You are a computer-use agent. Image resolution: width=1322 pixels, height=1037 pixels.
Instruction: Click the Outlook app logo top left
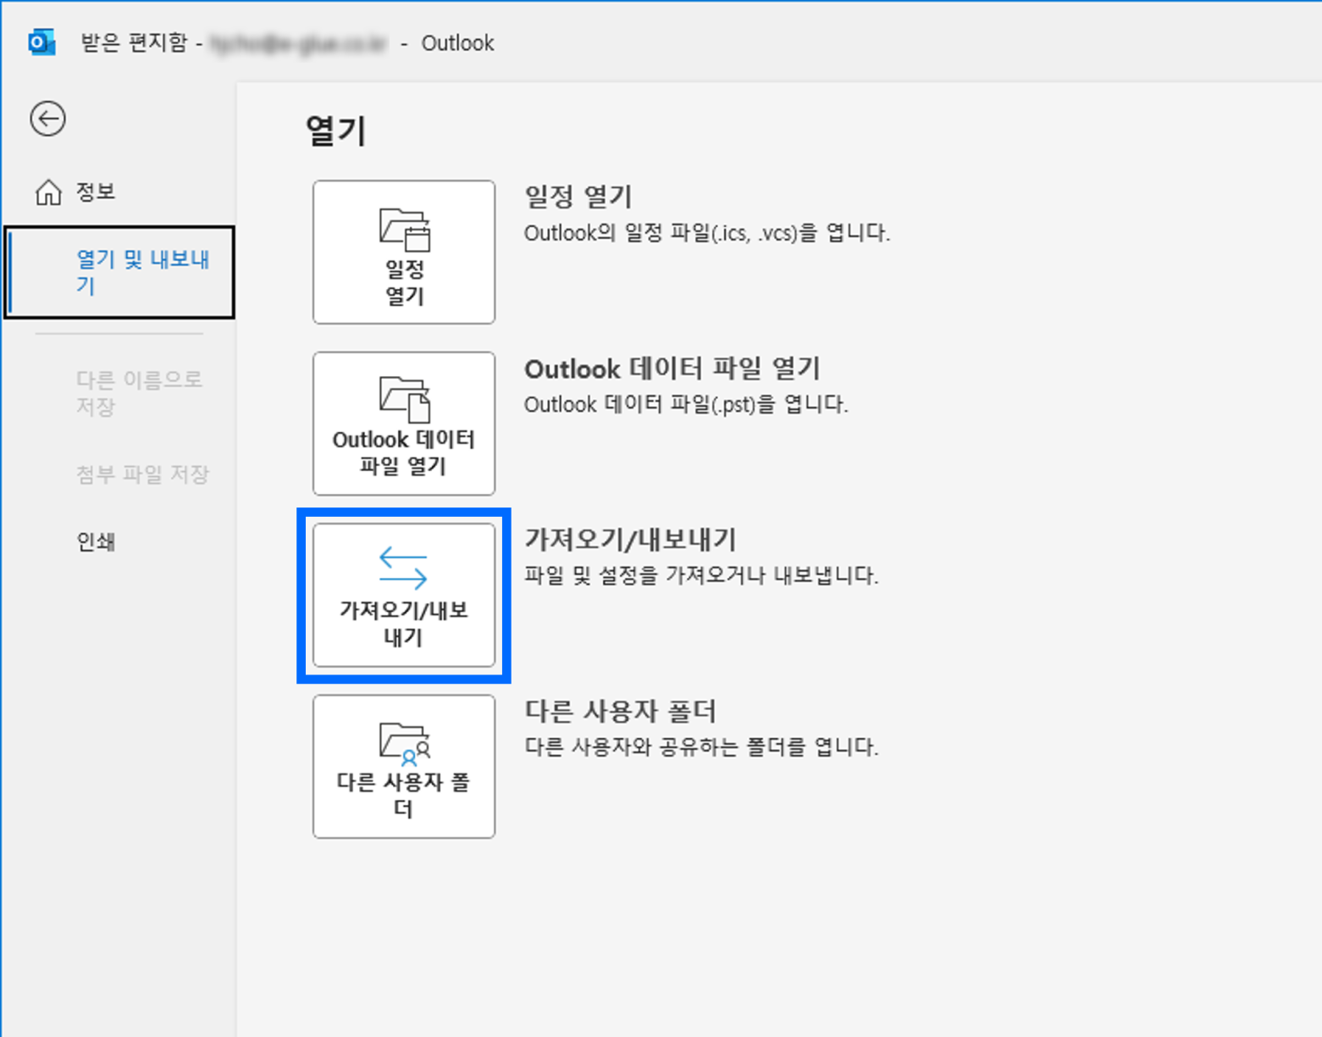point(40,41)
